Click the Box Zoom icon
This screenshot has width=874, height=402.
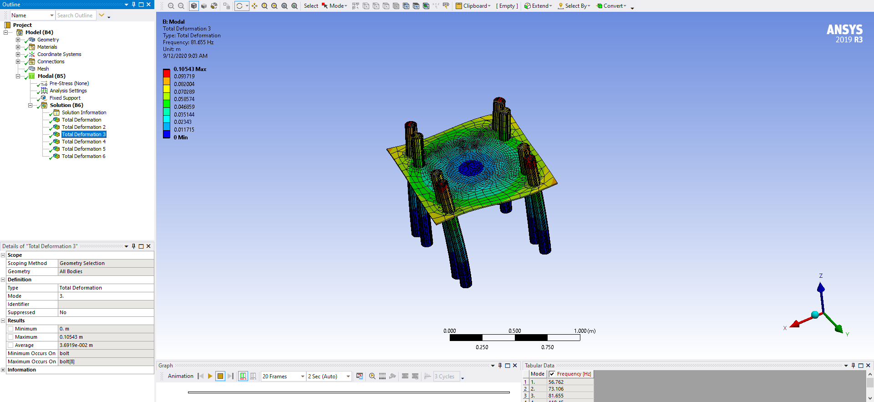(x=274, y=6)
